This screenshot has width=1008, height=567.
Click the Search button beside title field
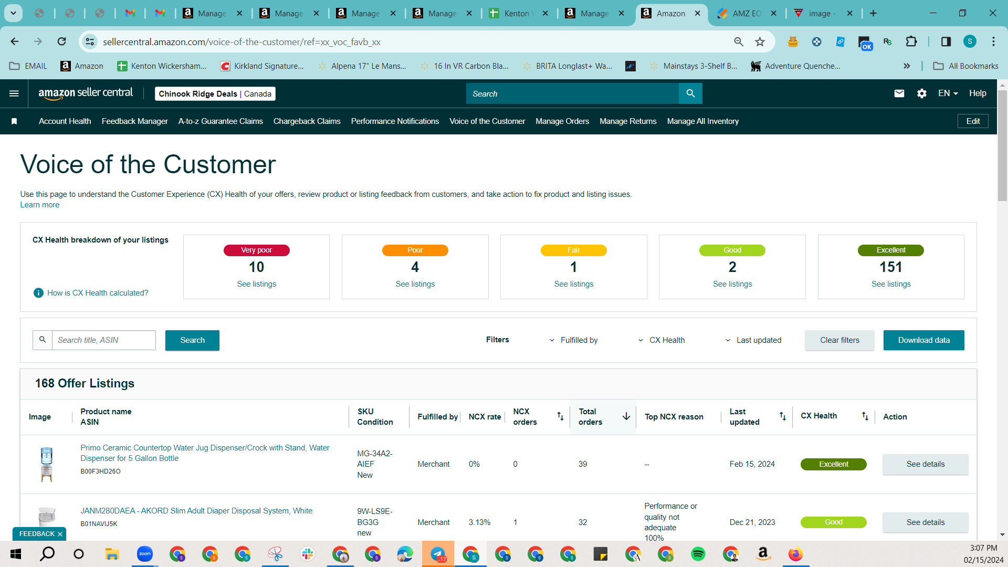click(x=192, y=340)
